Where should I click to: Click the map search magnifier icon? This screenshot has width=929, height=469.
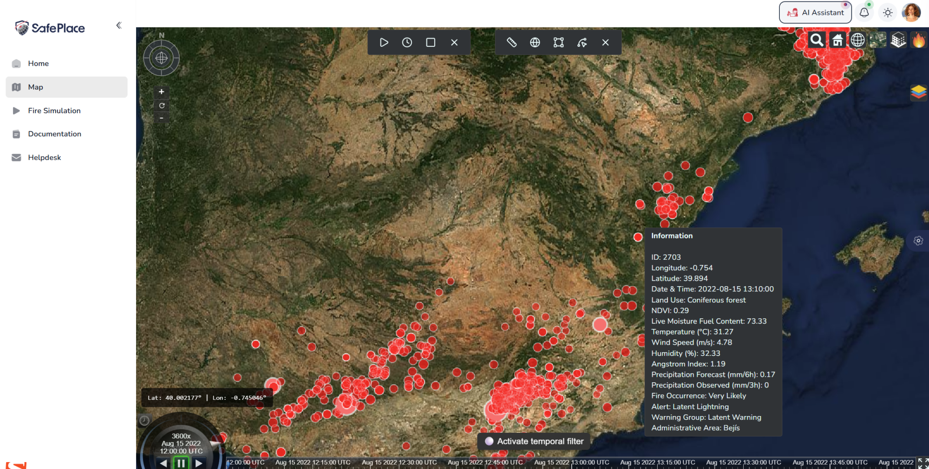[817, 40]
